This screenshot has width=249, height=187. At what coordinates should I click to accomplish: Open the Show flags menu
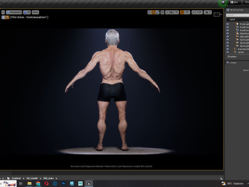click(35, 12)
